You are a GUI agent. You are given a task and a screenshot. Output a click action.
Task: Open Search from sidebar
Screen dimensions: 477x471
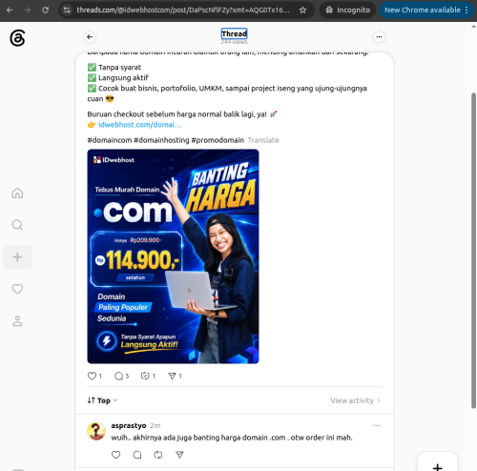17,225
